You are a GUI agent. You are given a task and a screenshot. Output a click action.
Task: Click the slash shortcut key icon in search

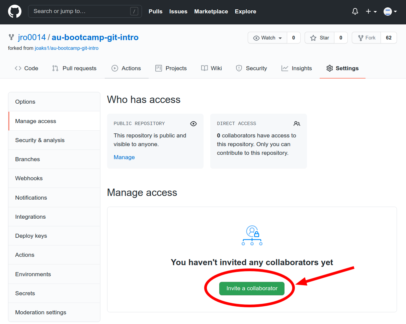(134, 11)
